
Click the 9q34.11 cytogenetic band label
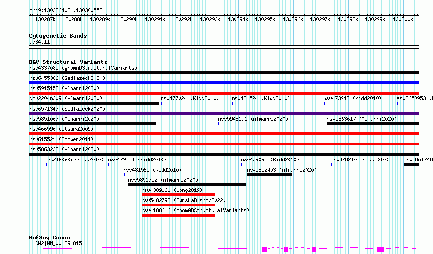pos(39,42)
